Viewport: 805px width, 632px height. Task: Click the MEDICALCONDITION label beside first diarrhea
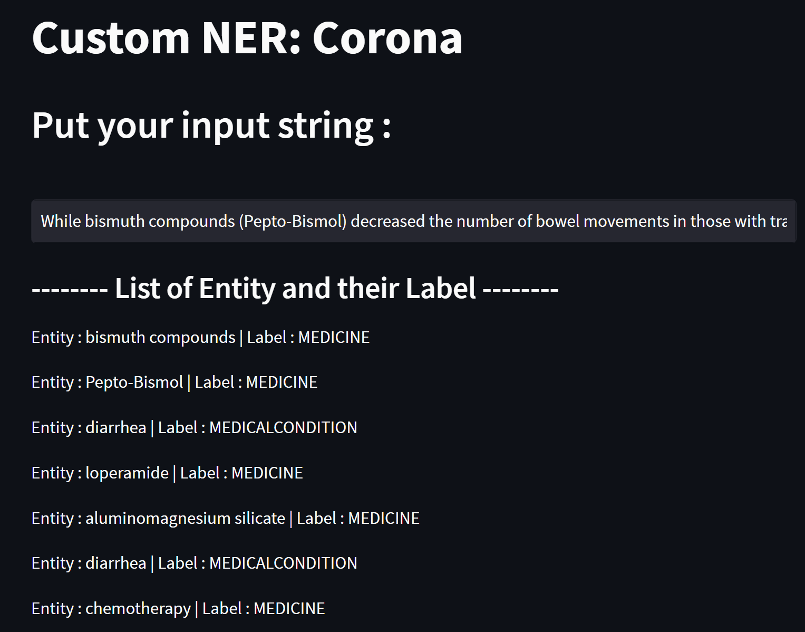pos(283,427)
